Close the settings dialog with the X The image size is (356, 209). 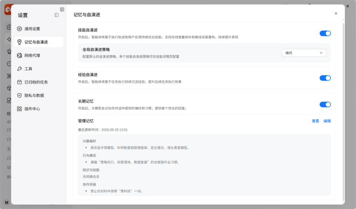point(336,13)
